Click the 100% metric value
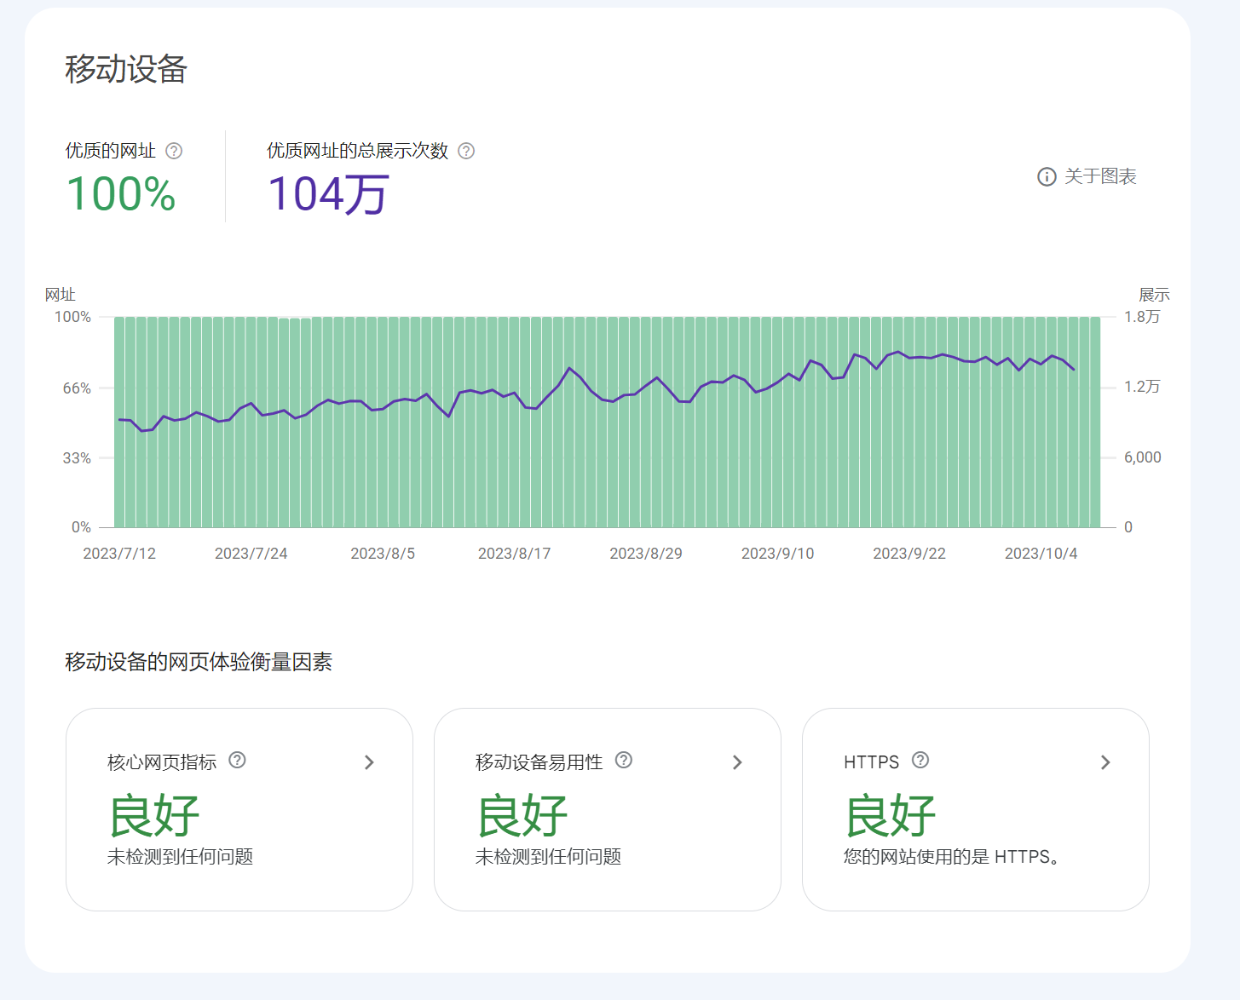Viewport: 1240px width, 1000px height. [x=121, y=194]
